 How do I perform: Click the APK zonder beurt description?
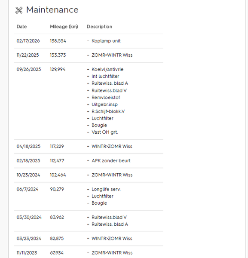tap(111, 160)
